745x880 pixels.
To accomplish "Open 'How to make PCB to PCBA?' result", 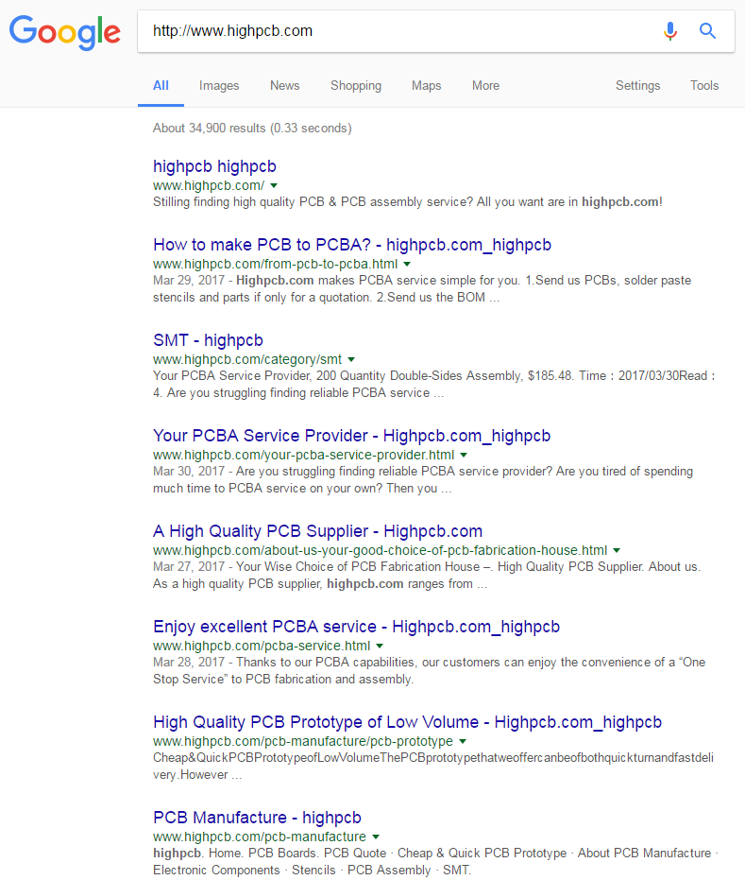I will [352, 245].
